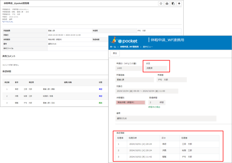Click the @pocket kangaroo logo
Screen dimensions: 232x163
[124, 40]
